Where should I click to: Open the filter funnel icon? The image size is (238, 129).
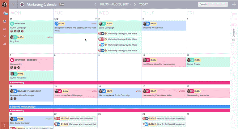(x=14, y=4)
